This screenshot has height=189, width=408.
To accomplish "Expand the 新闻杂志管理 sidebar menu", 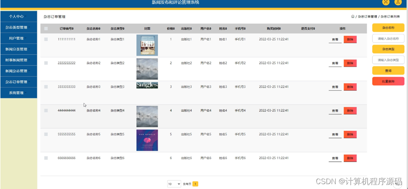I will click(x=19, y=71).
